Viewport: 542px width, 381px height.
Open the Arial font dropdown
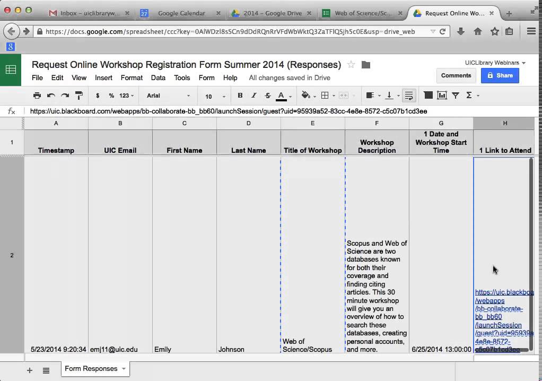point(168,96)
